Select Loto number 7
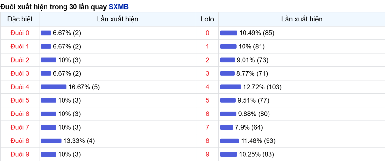Screen dimensions: 385x161 click(x=207, y=127)
